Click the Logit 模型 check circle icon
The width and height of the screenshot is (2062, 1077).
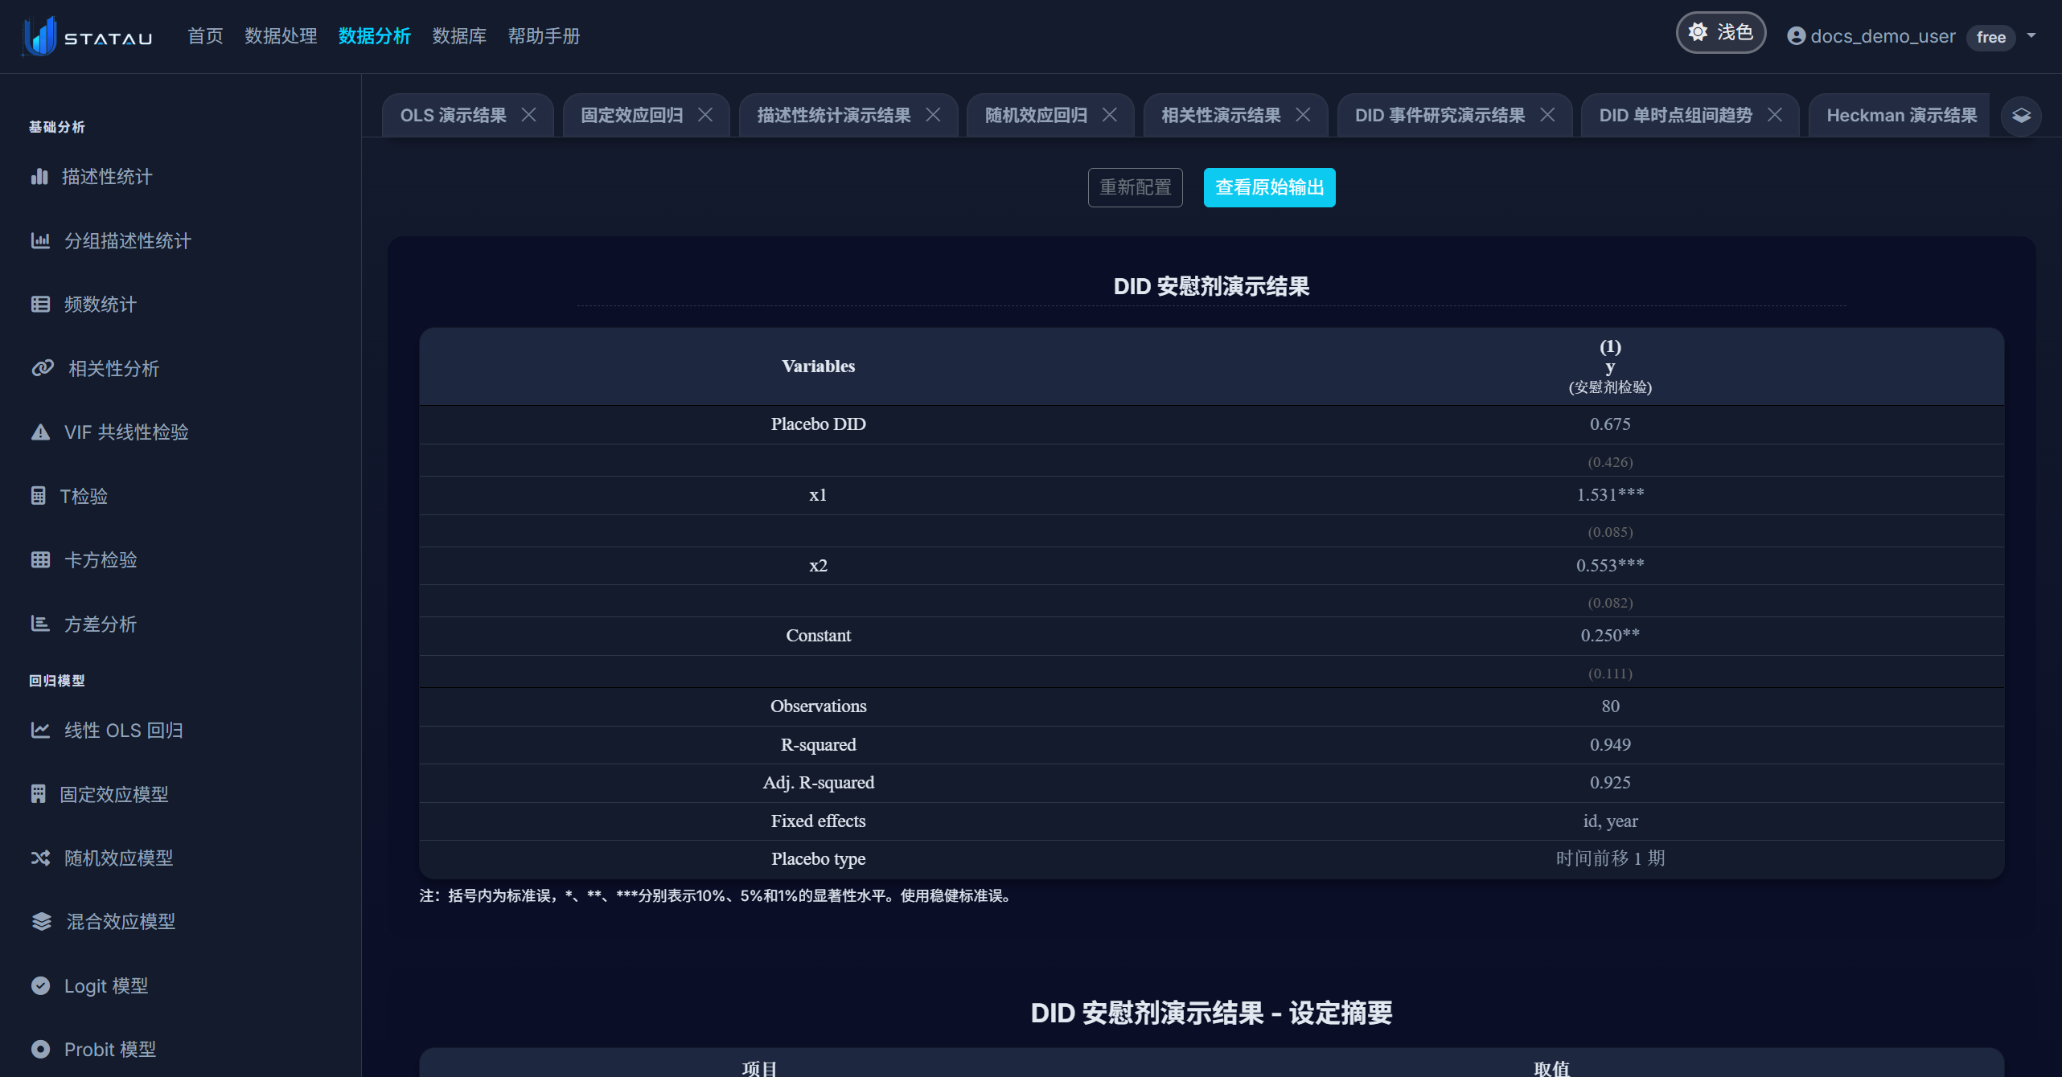point(40,985)
